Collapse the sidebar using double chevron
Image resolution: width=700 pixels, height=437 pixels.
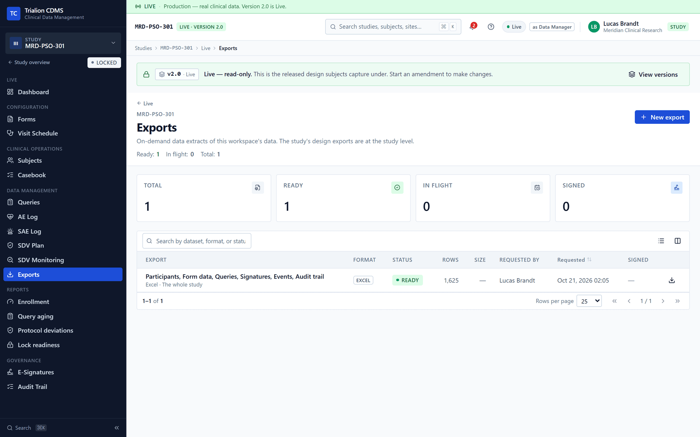click(x=117, y=428)
